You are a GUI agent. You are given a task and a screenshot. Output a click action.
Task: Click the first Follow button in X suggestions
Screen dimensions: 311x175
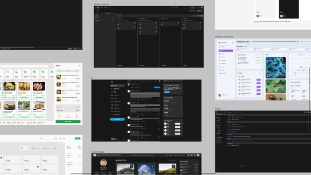pyautogui.click(x=178, y=123)
